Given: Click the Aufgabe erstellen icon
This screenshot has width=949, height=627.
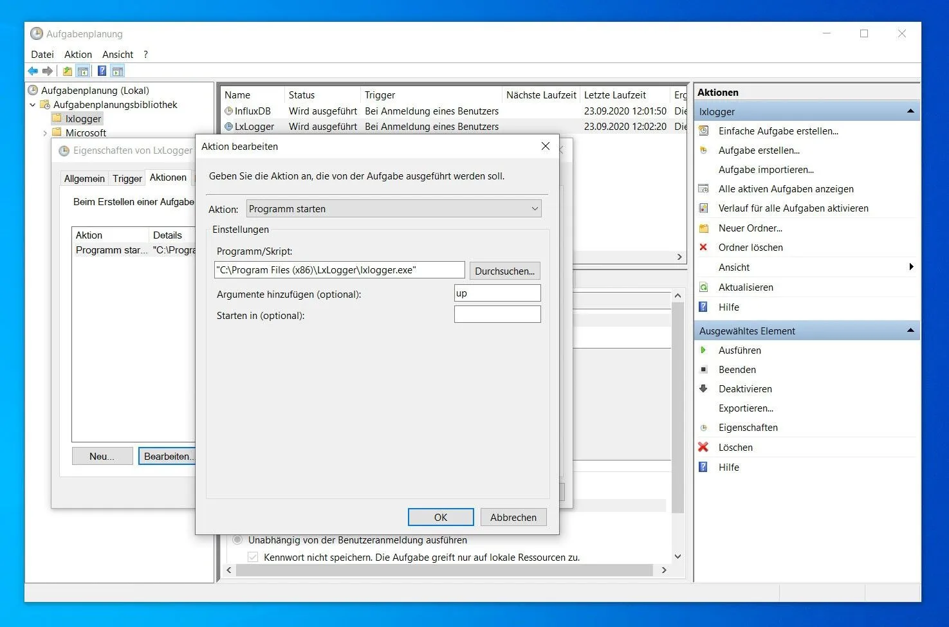Looking at the screenshot, I should coord(704,150).
